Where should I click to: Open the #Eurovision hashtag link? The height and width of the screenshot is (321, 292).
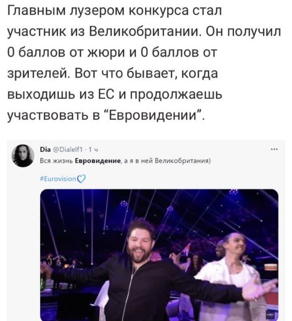pos(58,179)
